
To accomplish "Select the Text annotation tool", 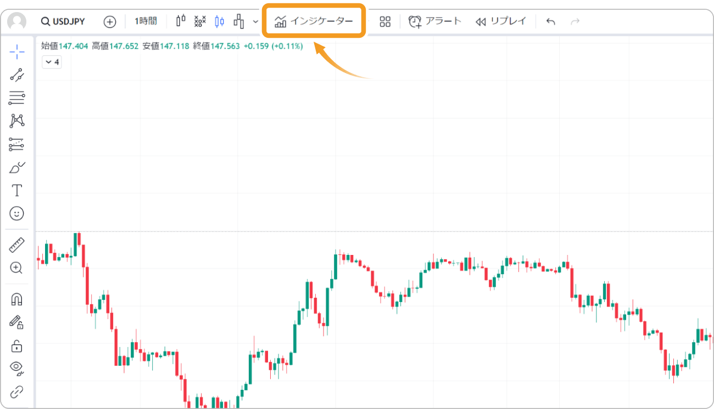I will click(x=17, y=190).
